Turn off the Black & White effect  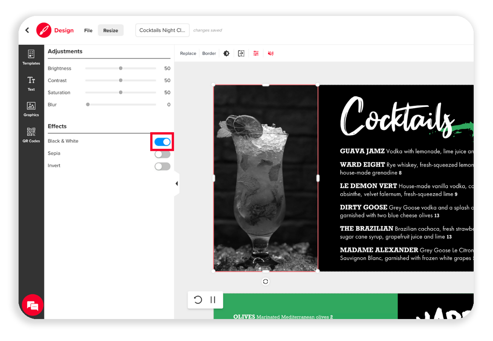pyautogui.click(x=162, y=142)
